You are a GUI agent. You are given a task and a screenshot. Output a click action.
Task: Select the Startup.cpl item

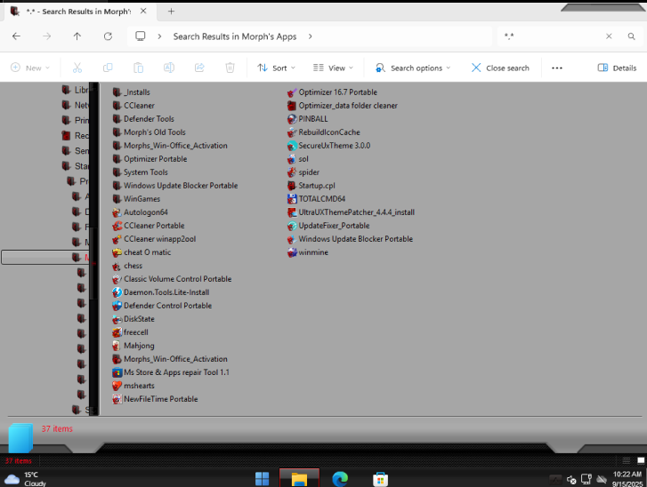pos(311,186)
